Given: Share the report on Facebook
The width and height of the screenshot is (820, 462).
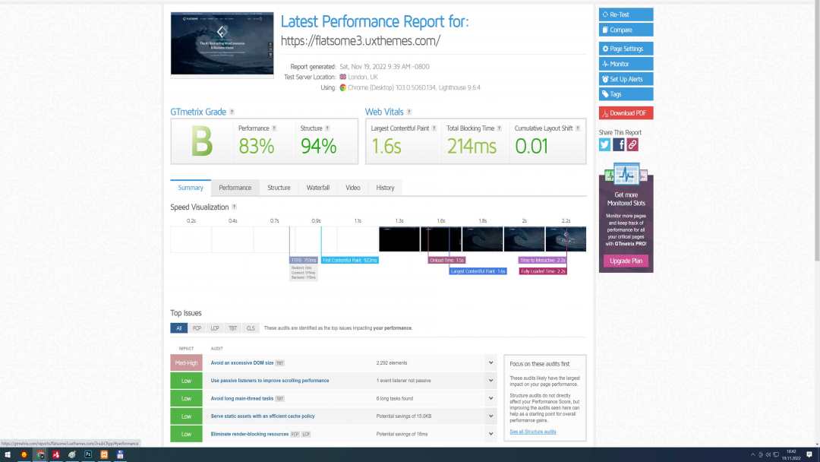Looking at the screenshot, I should (x=619, y=144).
